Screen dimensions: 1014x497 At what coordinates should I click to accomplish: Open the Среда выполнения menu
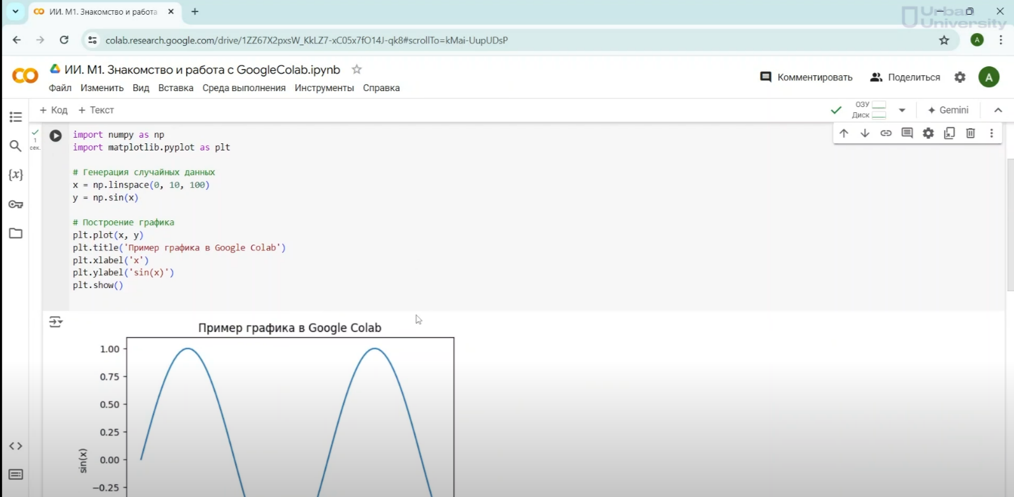click(x=244, y=88)
